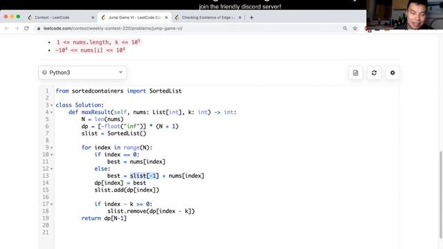Click the macOS red close window button

6,17
